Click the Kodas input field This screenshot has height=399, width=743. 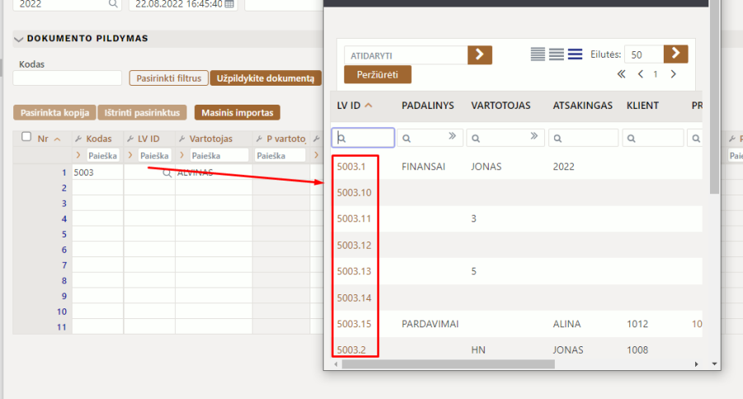click(68, 78)
